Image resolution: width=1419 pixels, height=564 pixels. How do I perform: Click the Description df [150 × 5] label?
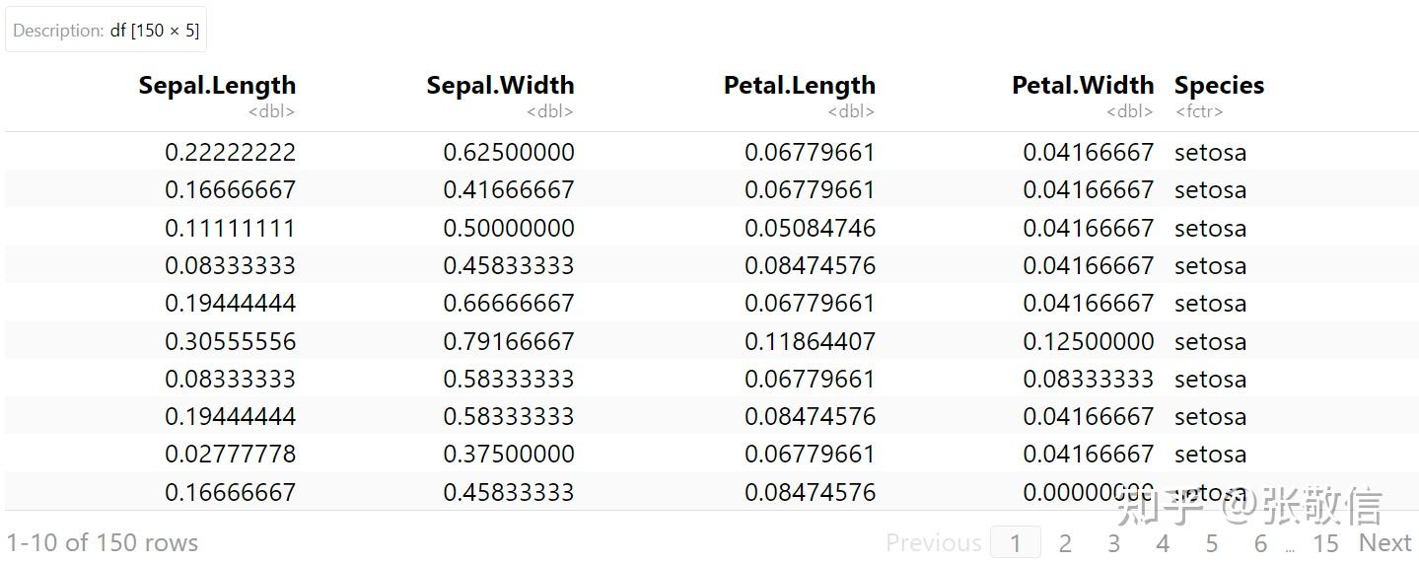click(x=106, y=31)
